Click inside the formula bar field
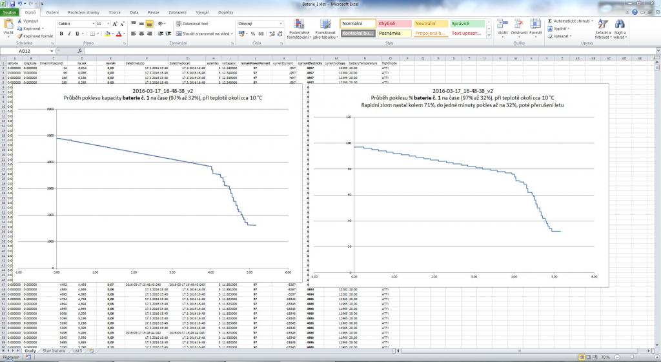The width and height of the screenshot is (661, 362). tap(323, 51)
